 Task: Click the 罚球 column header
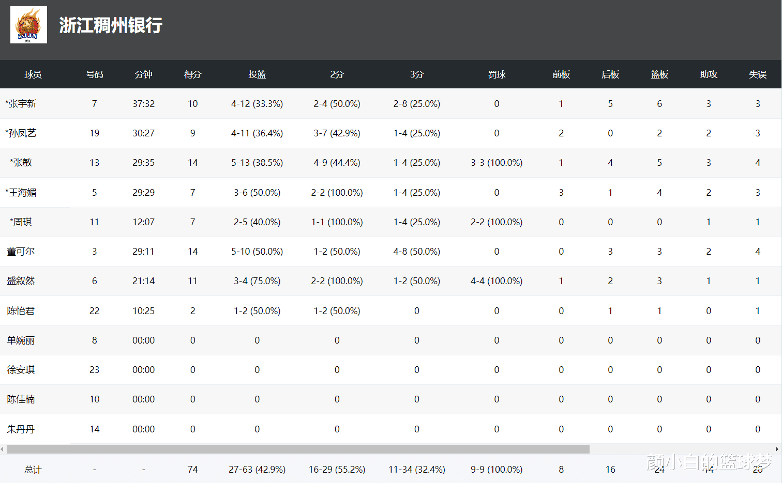(497, 74)
